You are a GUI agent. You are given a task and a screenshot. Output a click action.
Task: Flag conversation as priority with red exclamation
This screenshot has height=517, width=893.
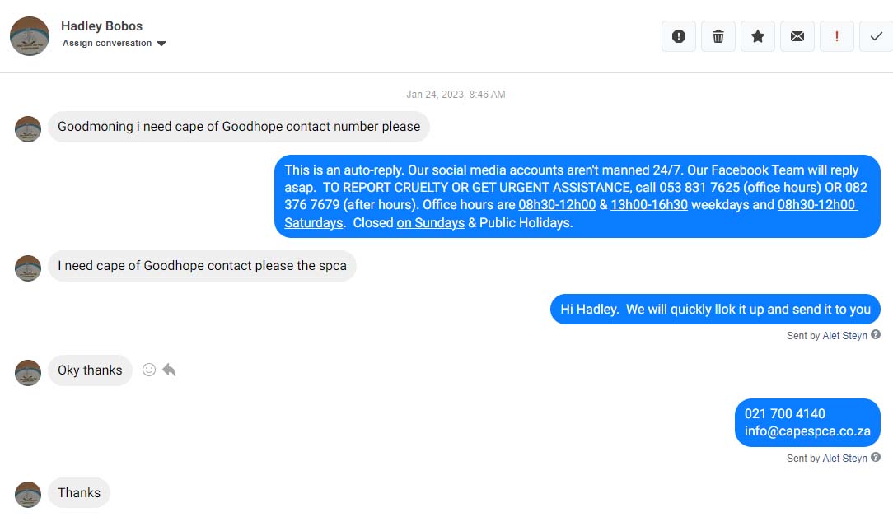(x=837, y=36)
